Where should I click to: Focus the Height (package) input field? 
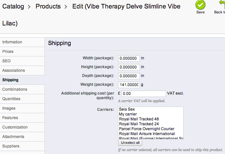pyautogui.click(x=129, y=67)
